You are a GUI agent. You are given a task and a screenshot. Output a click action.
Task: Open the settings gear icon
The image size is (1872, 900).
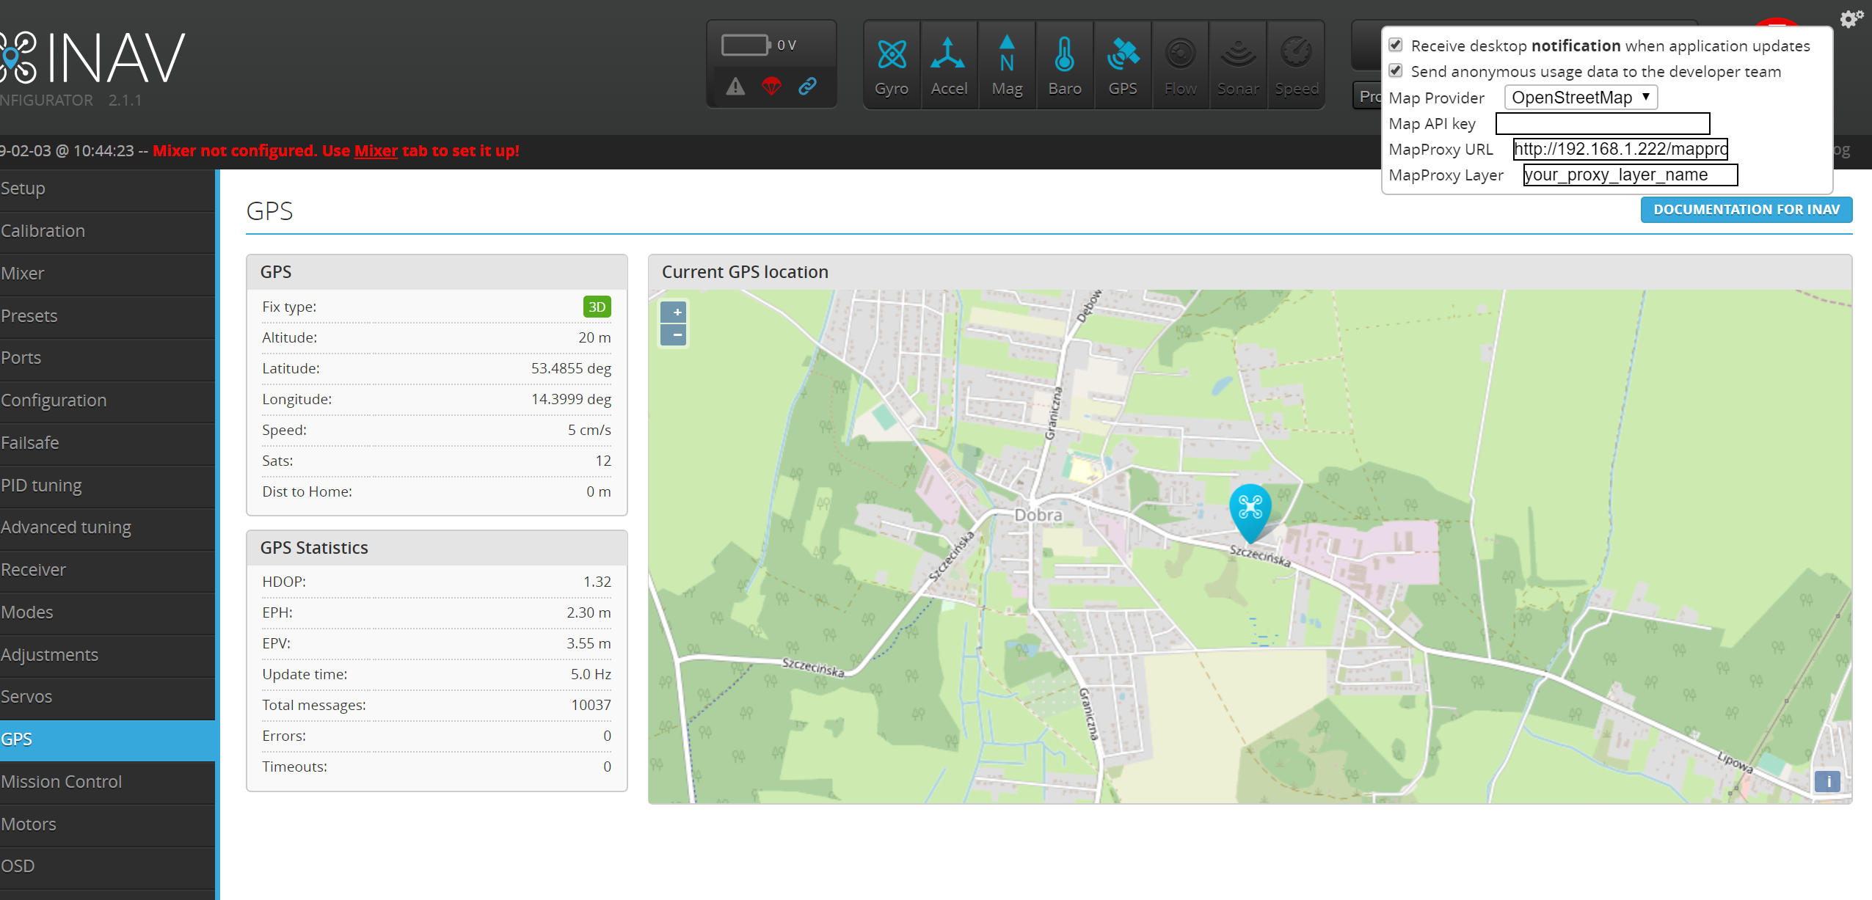[1850, 19]
